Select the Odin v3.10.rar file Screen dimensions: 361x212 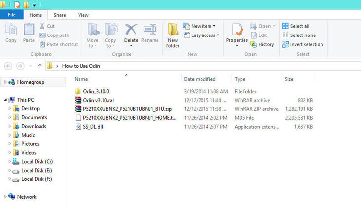pyautogui.click(x=98, y=100)
